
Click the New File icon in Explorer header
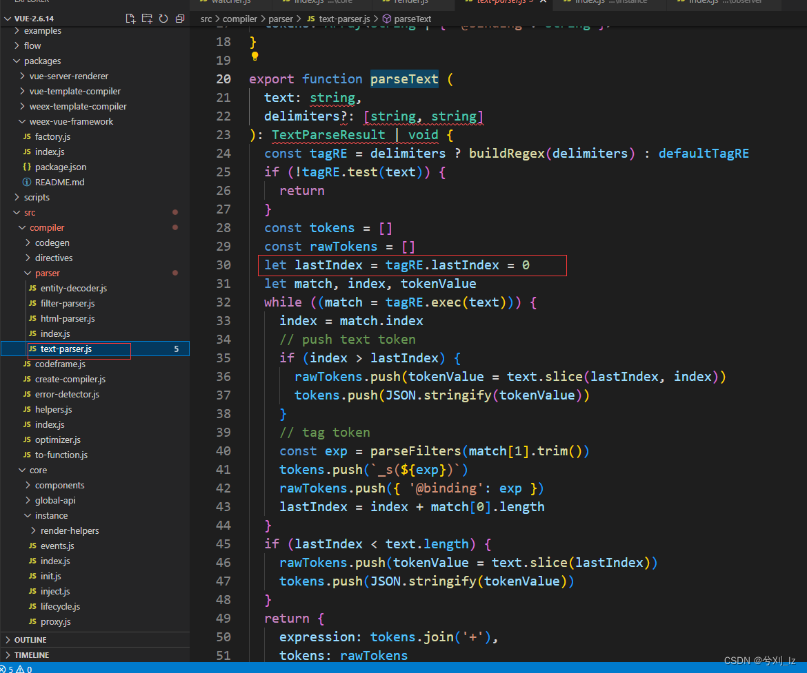pos(130,19)
